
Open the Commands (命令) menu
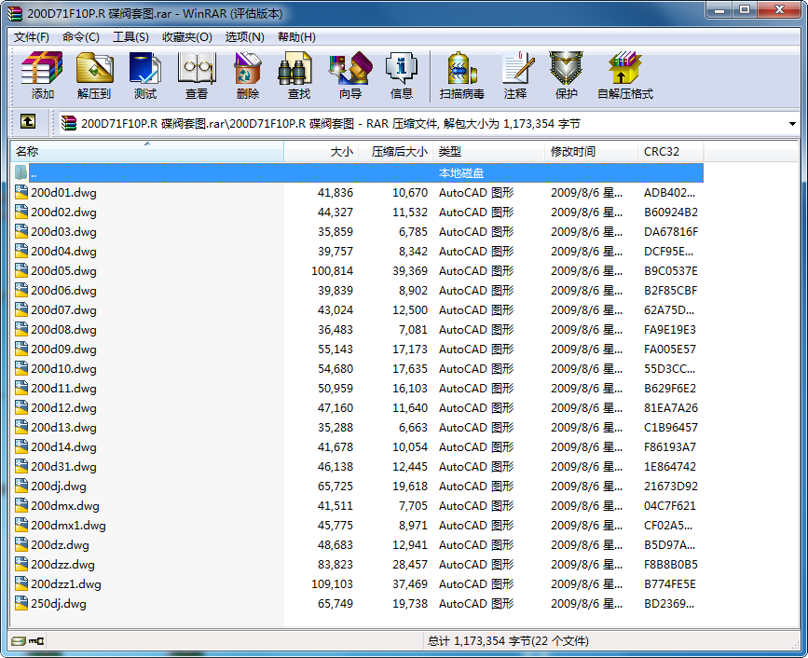pyautogui.click(x=81, y=37)
